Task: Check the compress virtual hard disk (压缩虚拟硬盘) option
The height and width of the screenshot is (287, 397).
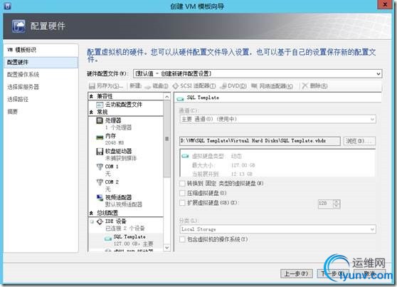Action: pyautogui.click(x=182, y=193)
